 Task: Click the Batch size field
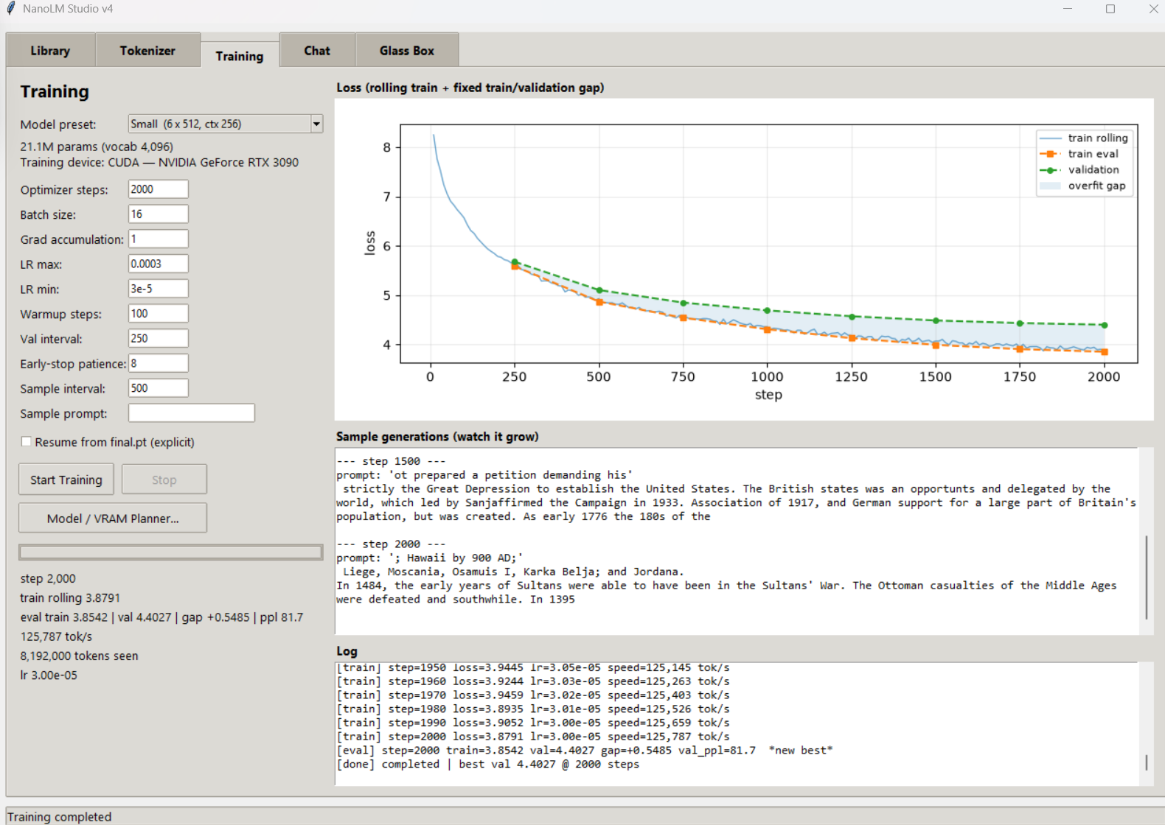click(159, 214)
